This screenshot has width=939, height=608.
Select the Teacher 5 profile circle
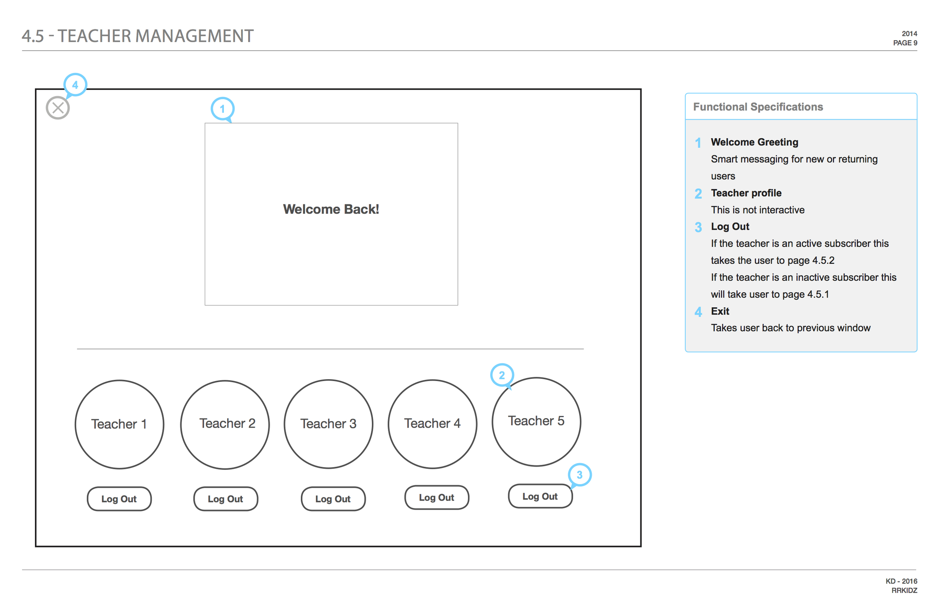(537, 422)
